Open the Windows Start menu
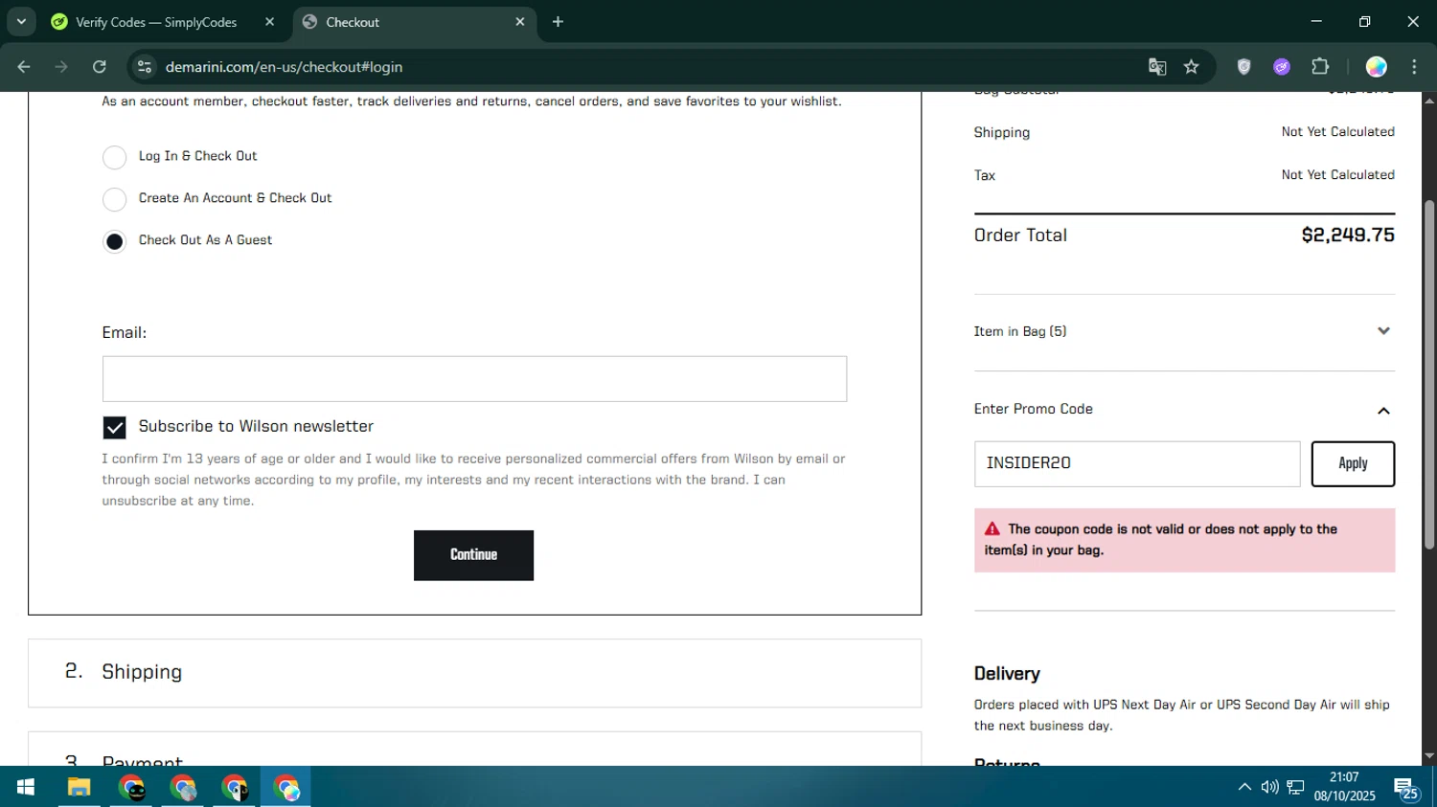Screen dimensions: 1437x807 tap(26, 787)
